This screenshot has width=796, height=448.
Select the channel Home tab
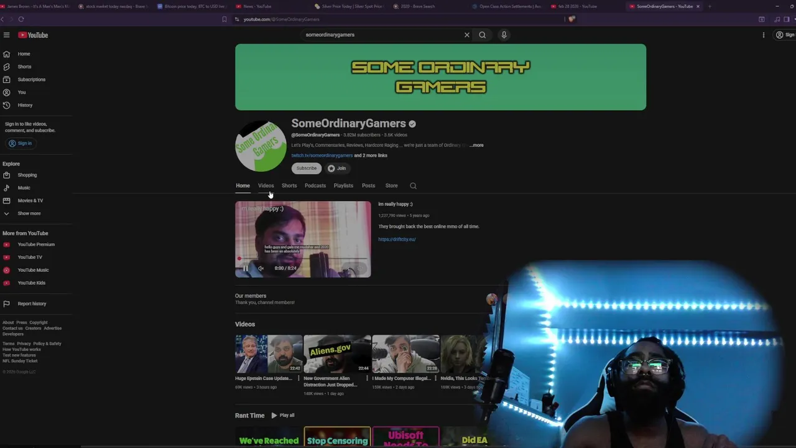pos(243,185)
